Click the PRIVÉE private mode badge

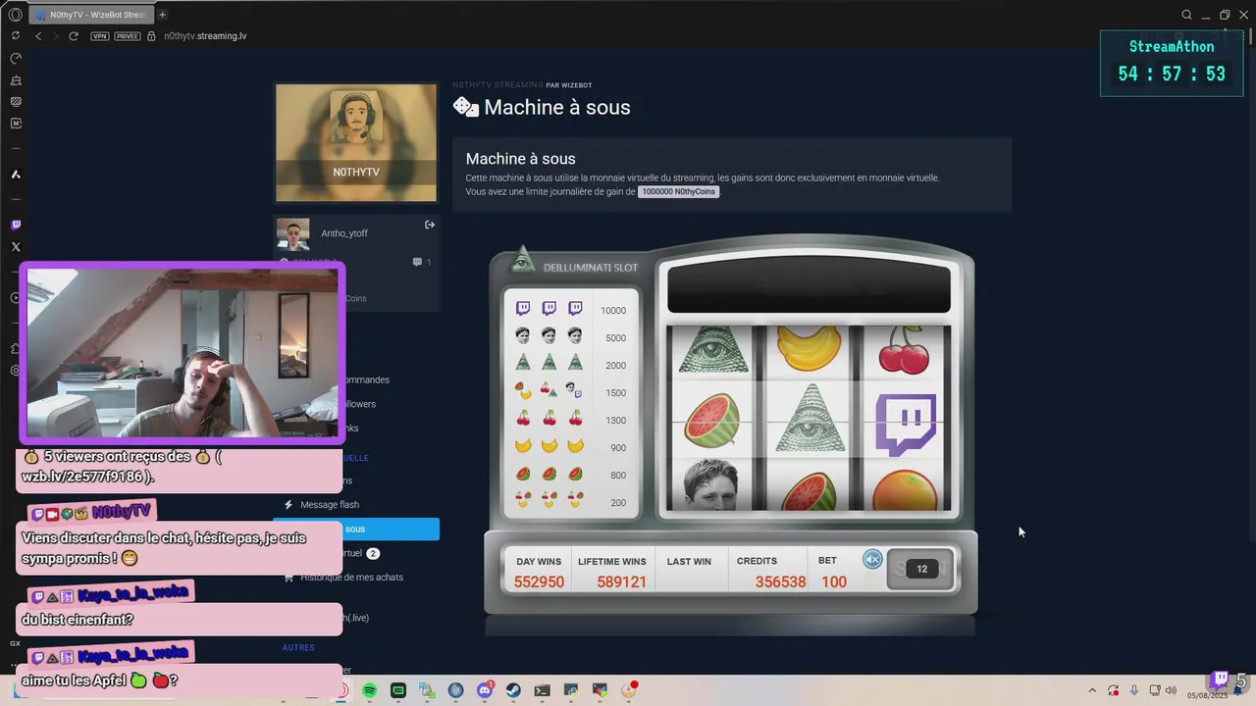[128, 36]
